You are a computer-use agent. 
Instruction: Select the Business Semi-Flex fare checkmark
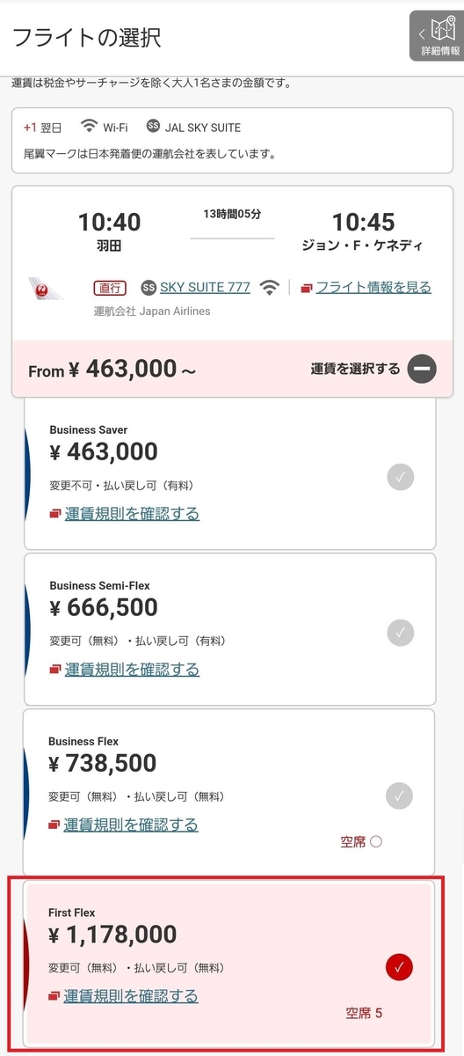[400, 633]
